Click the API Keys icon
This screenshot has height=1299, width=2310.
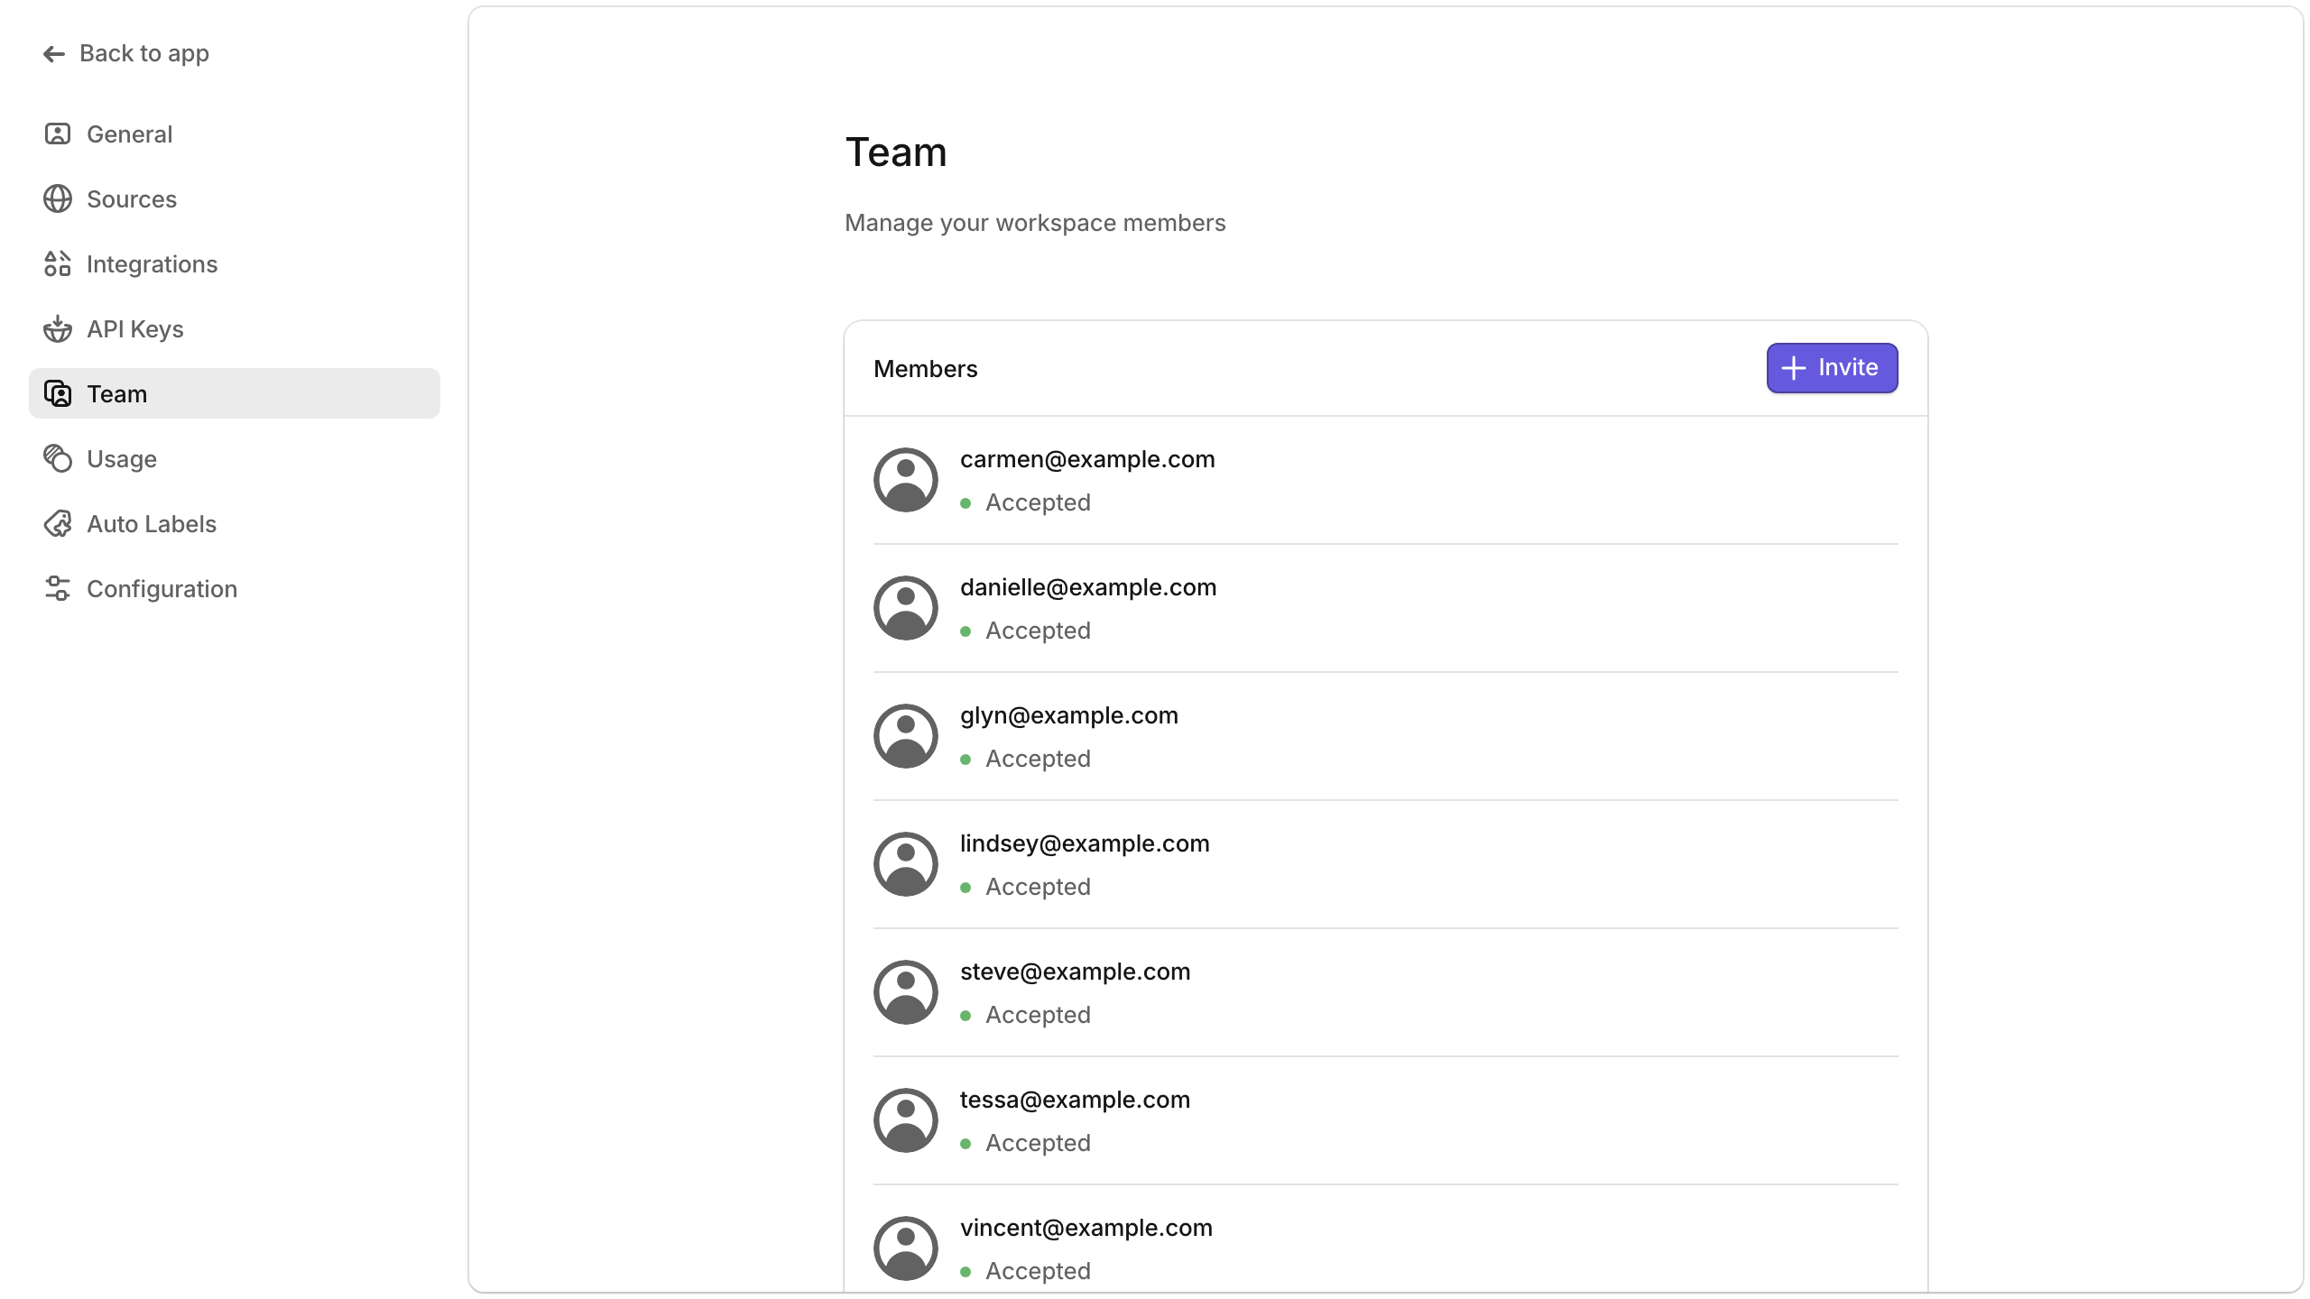pyautogui.click(x=57, y=328)
